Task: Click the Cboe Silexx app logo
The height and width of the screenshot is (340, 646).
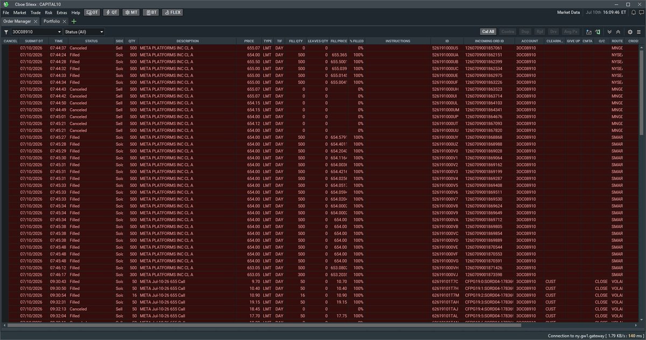Action: tap(6, 4)
